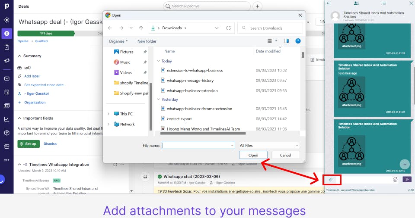Click vertical scrollbar in file list

tap(303, 55)
